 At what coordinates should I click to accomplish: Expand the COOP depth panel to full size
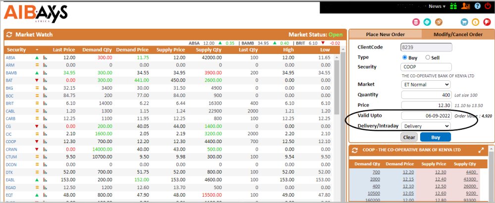tap(481, 151)
